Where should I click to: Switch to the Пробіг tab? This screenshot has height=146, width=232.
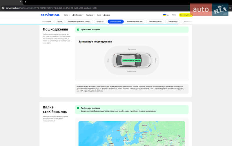tap(59, 22)
